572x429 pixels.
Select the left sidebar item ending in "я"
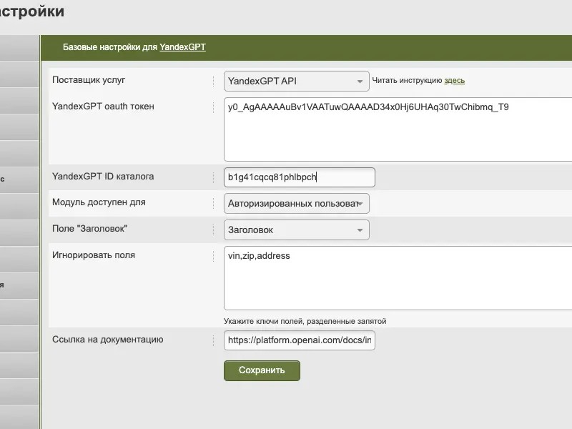19,285
